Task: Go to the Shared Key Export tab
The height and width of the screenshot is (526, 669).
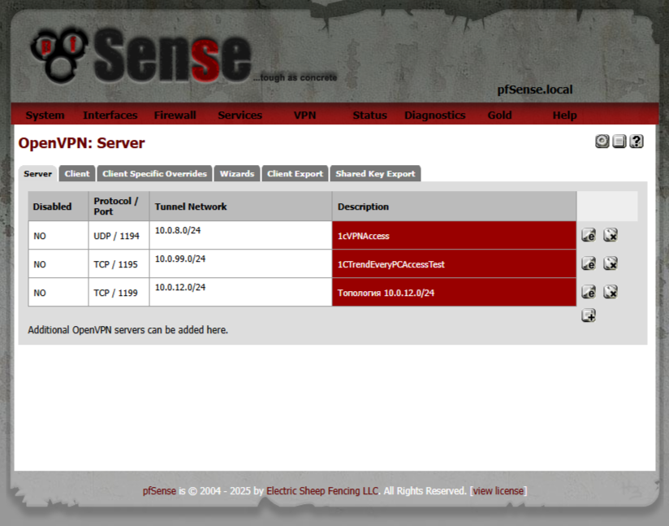Action: point(375,174)
